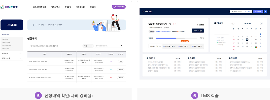The width and height of the screenshot is (270, 100).
Task: Click the 문의사항 section icon
Action: point(229,58)
